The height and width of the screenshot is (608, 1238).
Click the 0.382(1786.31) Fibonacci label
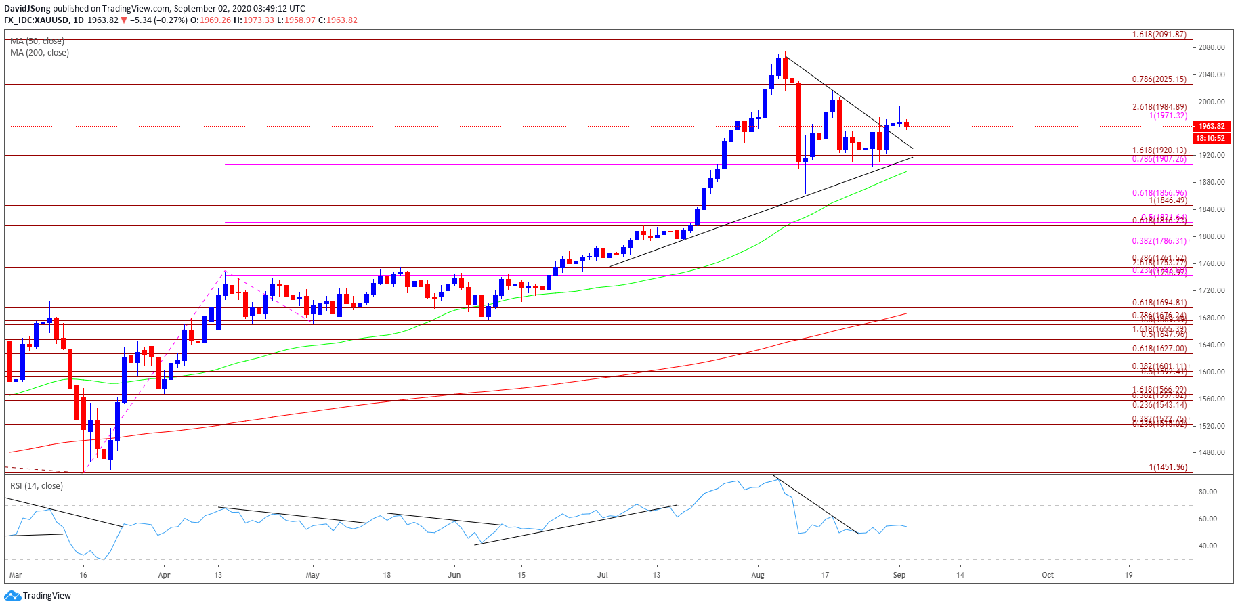(1159, 241)
